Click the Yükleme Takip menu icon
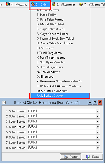Screen dimensions: 105x164 81,5
